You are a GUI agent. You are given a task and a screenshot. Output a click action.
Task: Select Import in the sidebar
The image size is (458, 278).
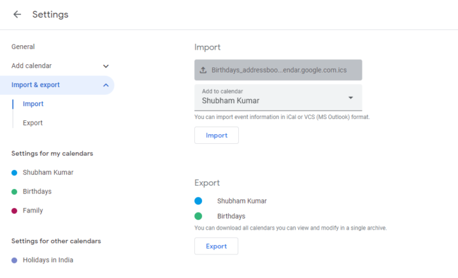tap(33, 104)
